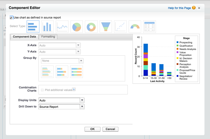Click the Prospecting blue legend swatch
This screenshot has height=139, width=210.
click(178, 42)
